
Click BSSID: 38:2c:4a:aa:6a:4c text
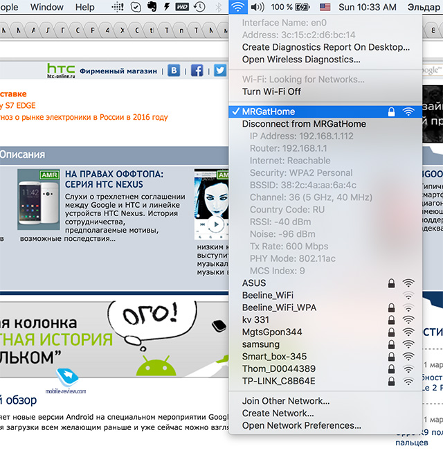(x=303, y=185)
